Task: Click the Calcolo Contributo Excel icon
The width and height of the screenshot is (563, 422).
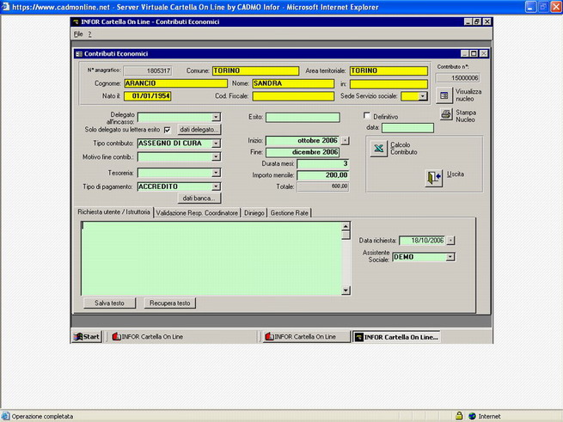Action: [378, 148]
